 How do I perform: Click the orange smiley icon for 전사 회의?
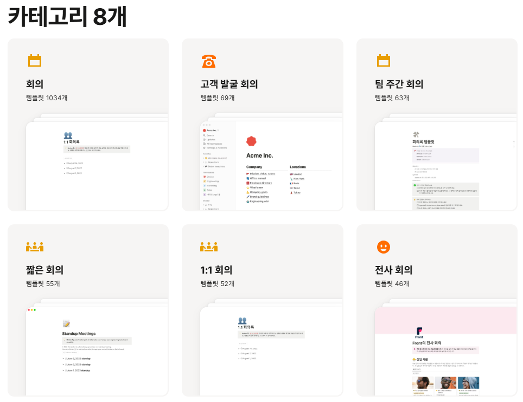(384, 247)
